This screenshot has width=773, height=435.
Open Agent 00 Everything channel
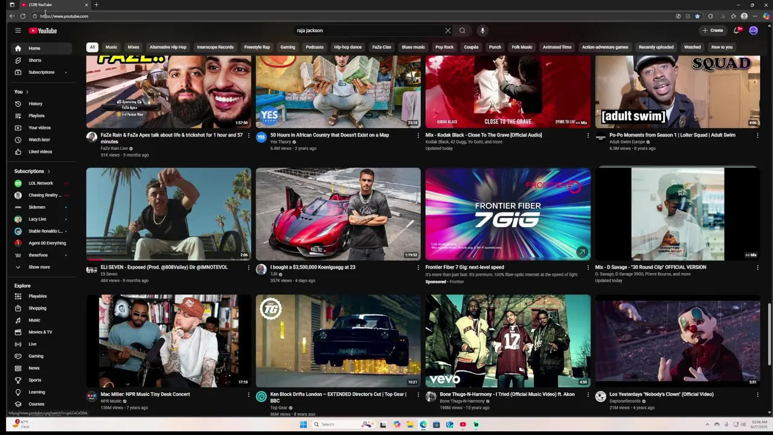[41, 243]
